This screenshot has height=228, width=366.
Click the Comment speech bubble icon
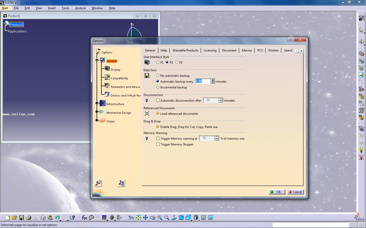click(x=91, y=218)
